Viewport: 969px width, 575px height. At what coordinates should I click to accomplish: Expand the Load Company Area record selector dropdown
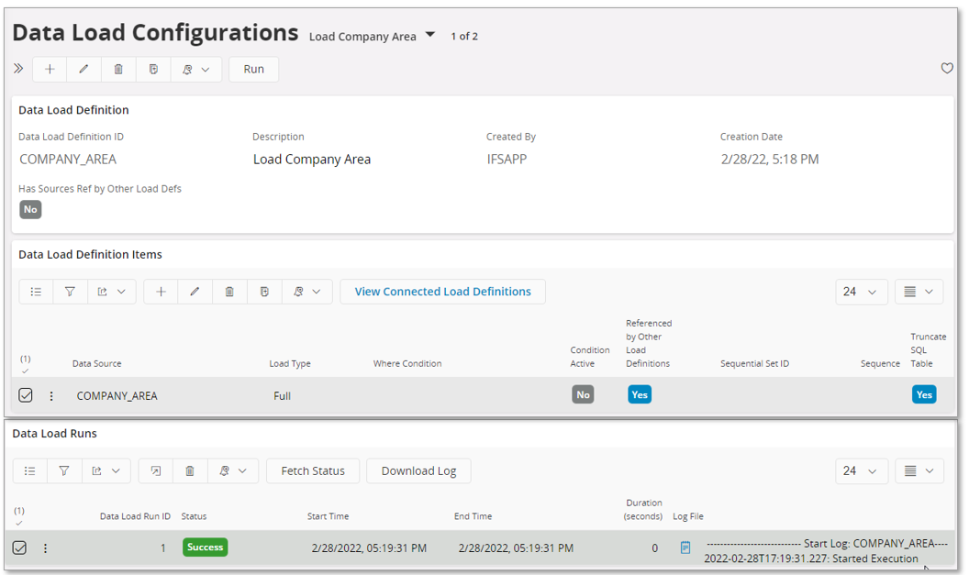430,36
